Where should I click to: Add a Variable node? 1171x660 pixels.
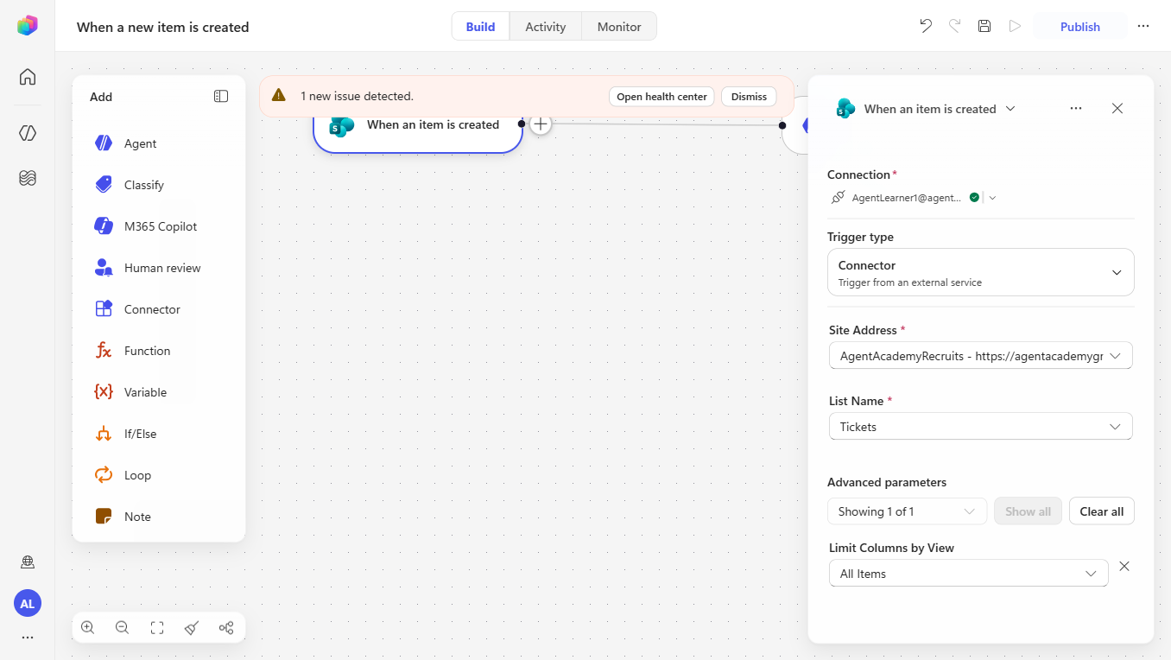point(159,392)
